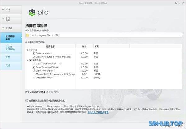186x129 pixels.
Task: Toggle the 实用工具 group checkbox
Action: pyautogui.click(x=30, y=60)
